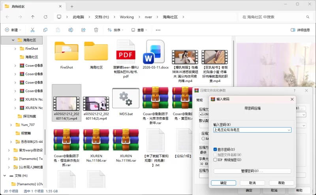The image size is (316, 195).
Task: Click the 管理密码 button
Action: click(x=252, y=171)
